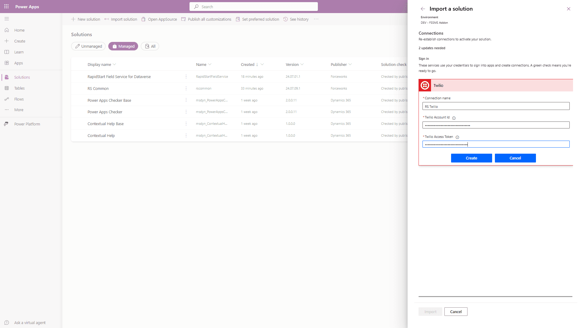This screenshot has width=584, height=328.
Task: Open Tables from the left sidebar
Action: 19,88
